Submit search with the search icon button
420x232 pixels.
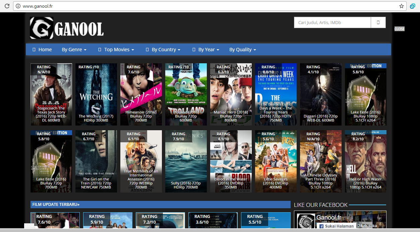coord(378,22)
